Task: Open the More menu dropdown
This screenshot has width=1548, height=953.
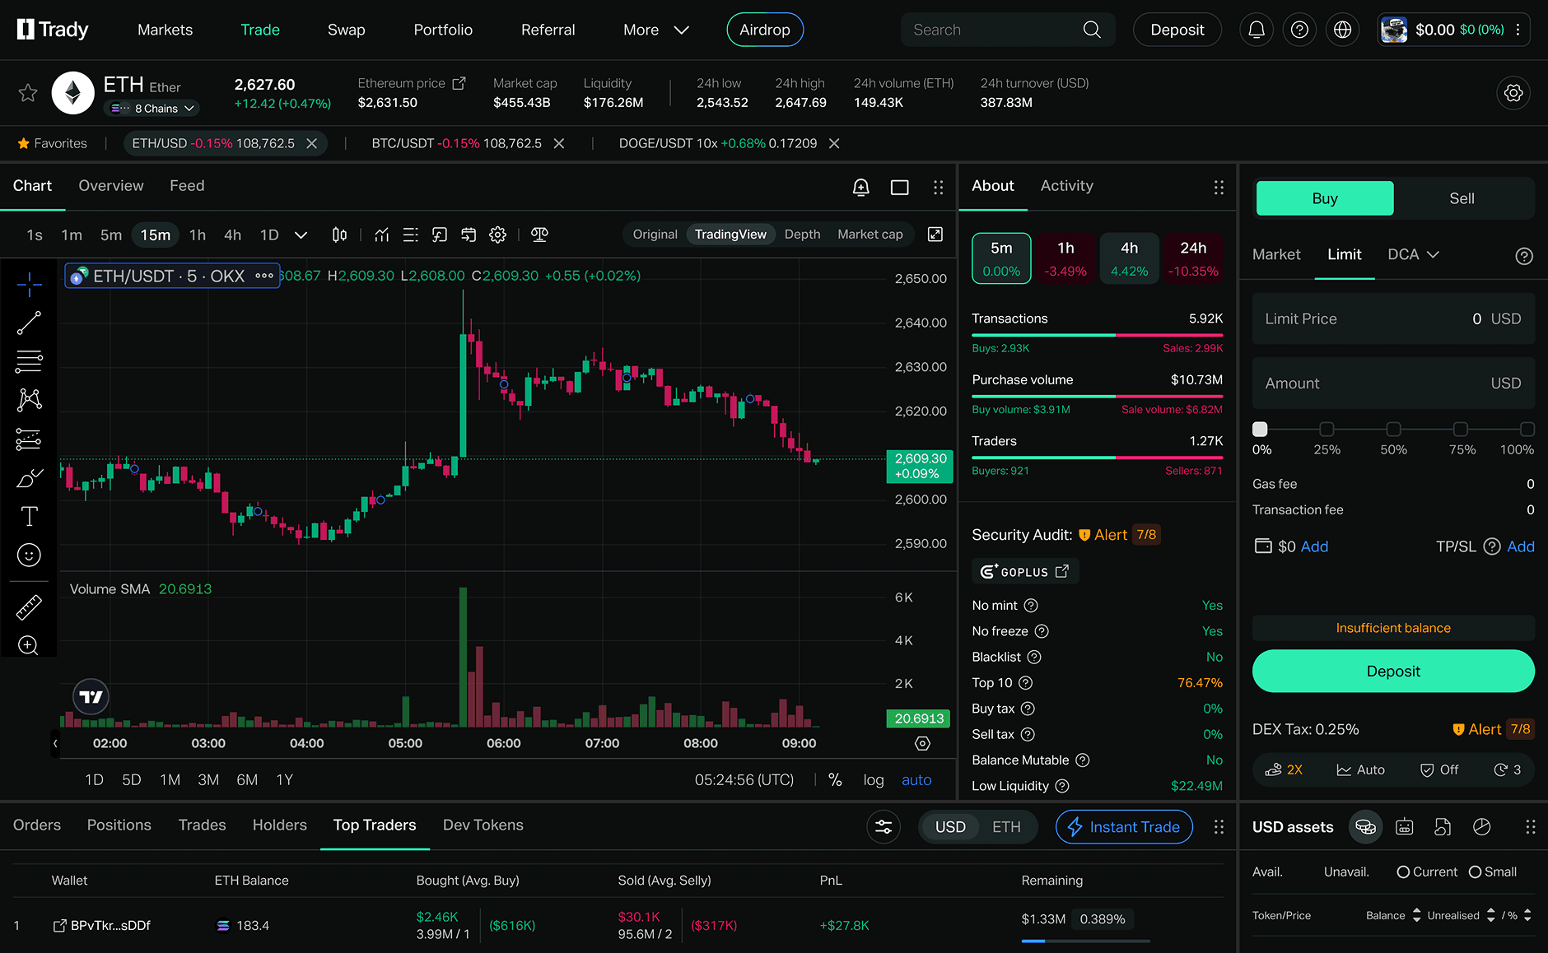Action: click(x=655, y=30)
